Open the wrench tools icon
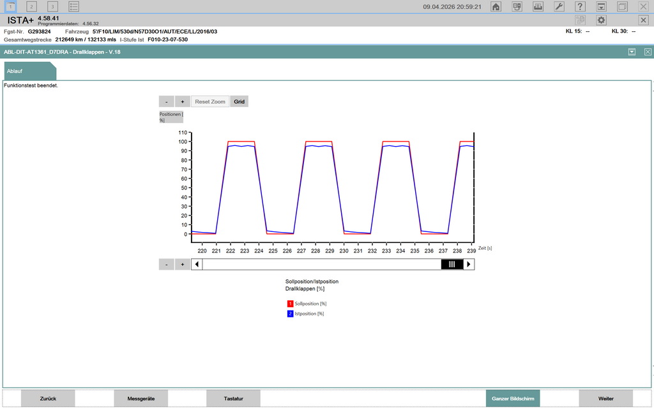This screenshot has height=408, width=654. click(559, 6)
